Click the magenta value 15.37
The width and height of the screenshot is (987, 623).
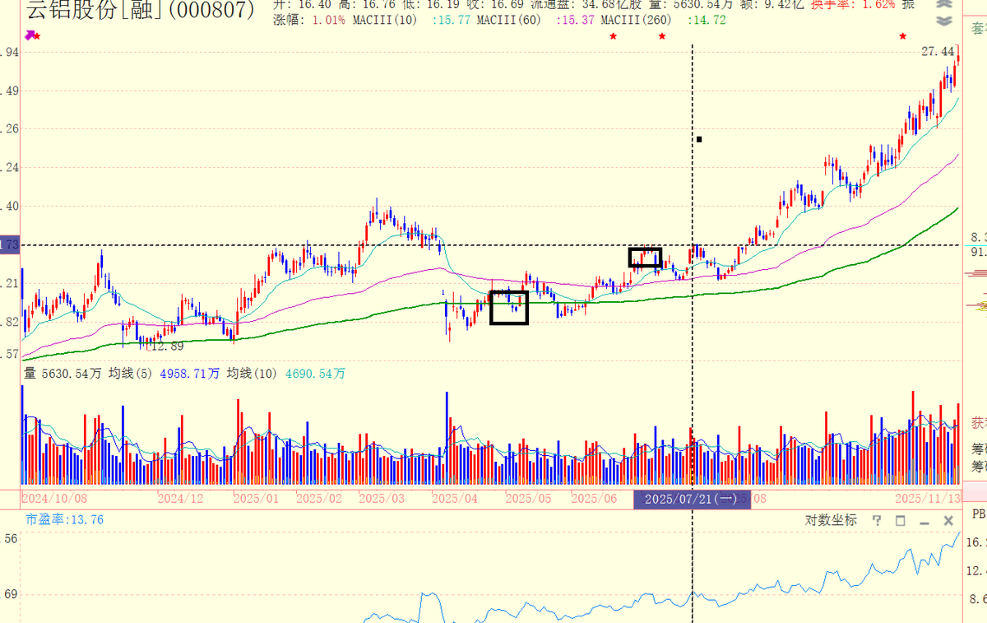coord(576,20)
